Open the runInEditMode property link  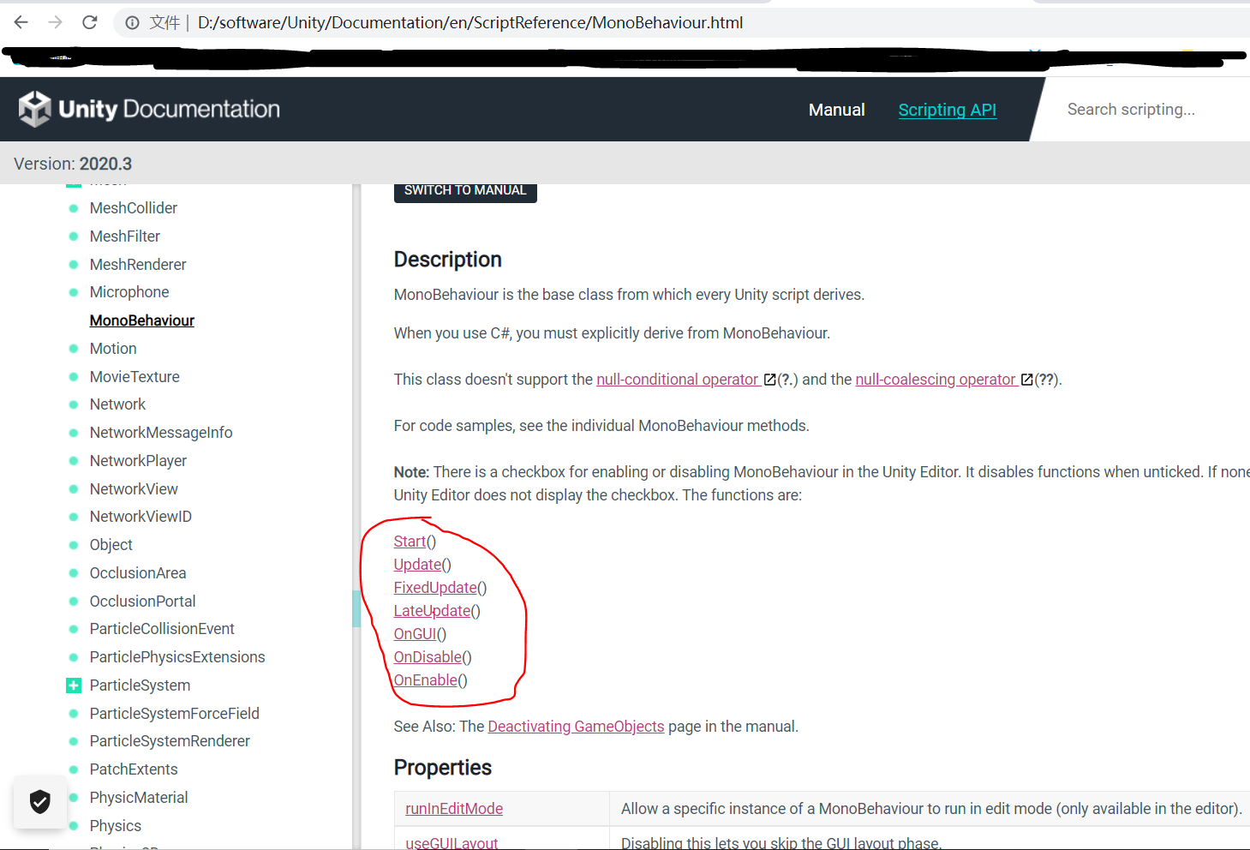click(x=454, y=809)
